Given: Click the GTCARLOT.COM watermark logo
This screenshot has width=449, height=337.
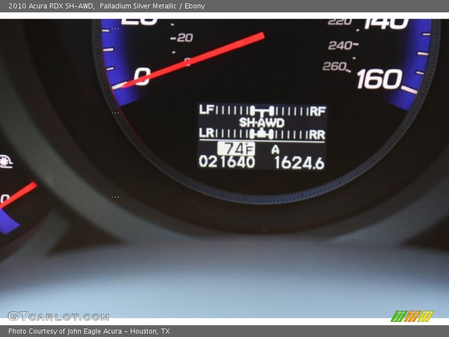Looking at the screenshot, I should [58, 316].
